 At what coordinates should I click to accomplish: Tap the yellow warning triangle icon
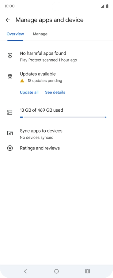[22, 81]
